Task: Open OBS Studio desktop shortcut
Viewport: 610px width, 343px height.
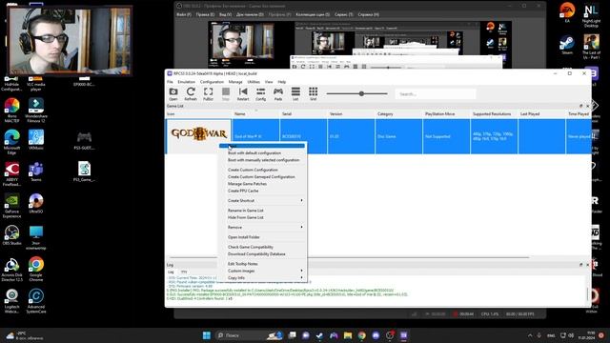Action: click(x=11, y=235)
